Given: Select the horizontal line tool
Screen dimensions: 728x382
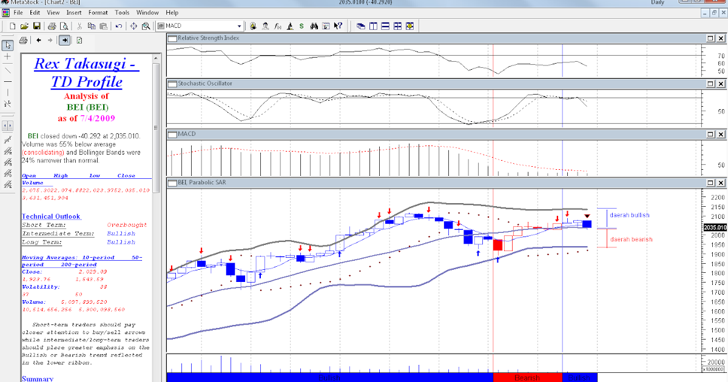Looking at the screenshot, I should [8, 81].
